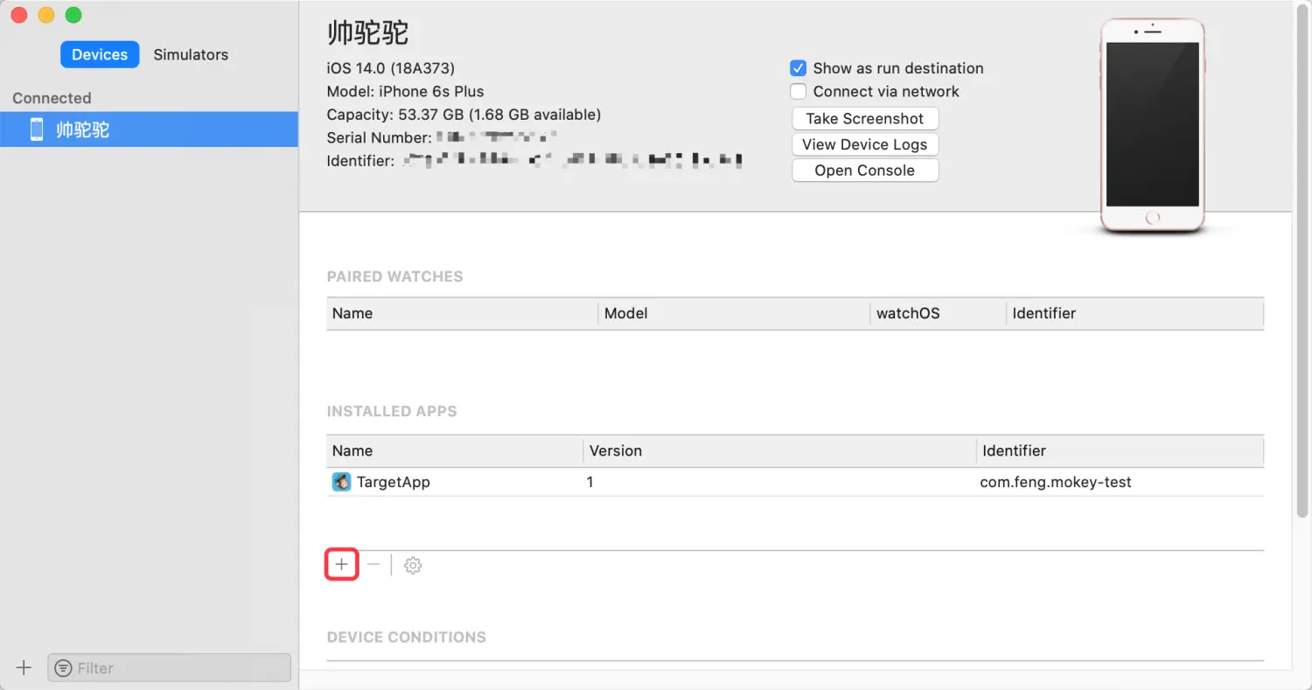Select the TargetApp row name

[x=394, y=482]
